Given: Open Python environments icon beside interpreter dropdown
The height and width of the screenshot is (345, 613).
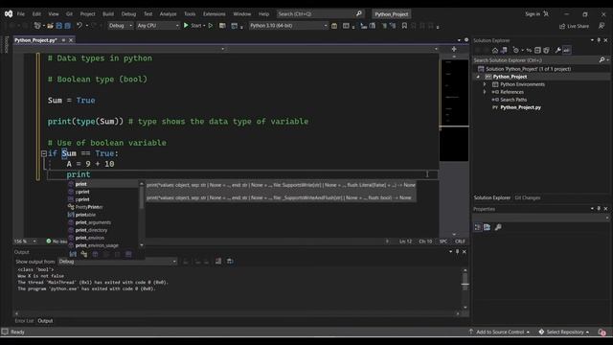Looking at the screenshot, I should (334, 26).
